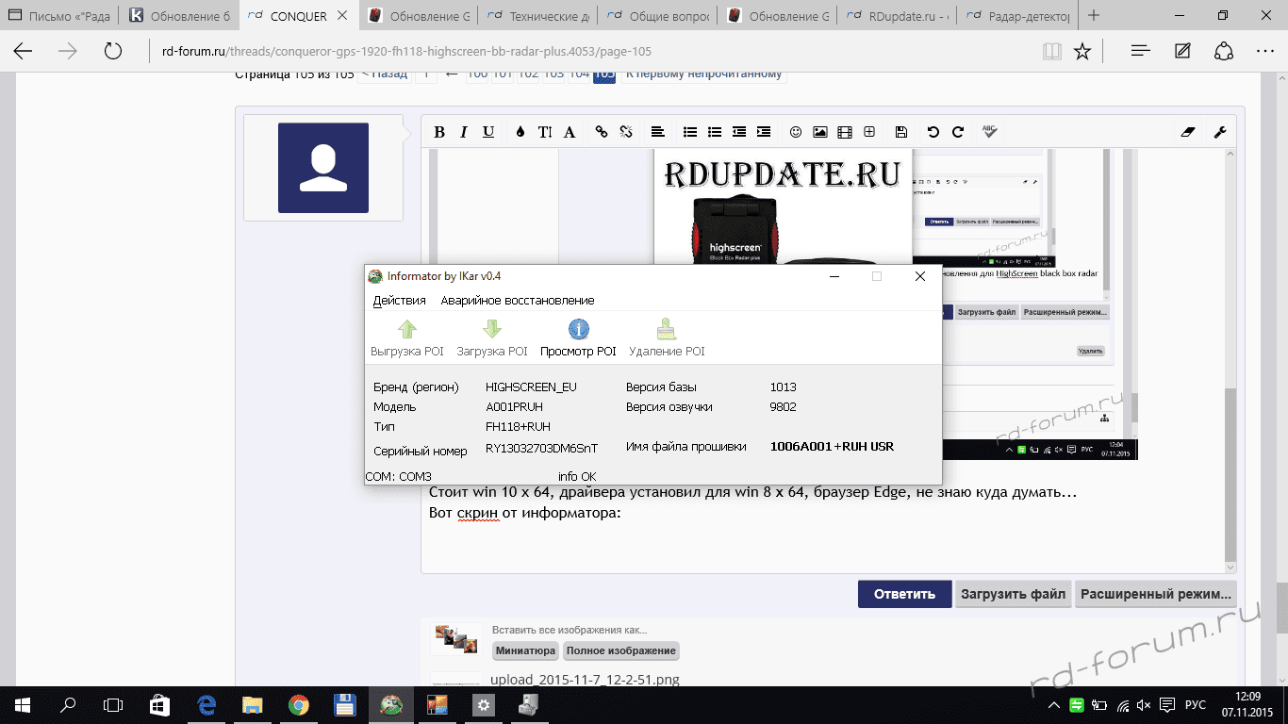1288x724 pixels.
Task: Click the insert image icon in editor
Action: click(820, 132)
